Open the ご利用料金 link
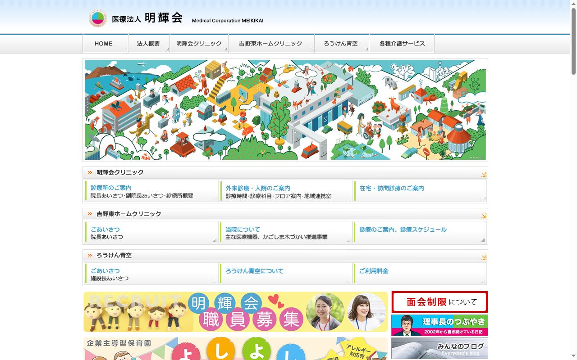 (x=374, y=271)
